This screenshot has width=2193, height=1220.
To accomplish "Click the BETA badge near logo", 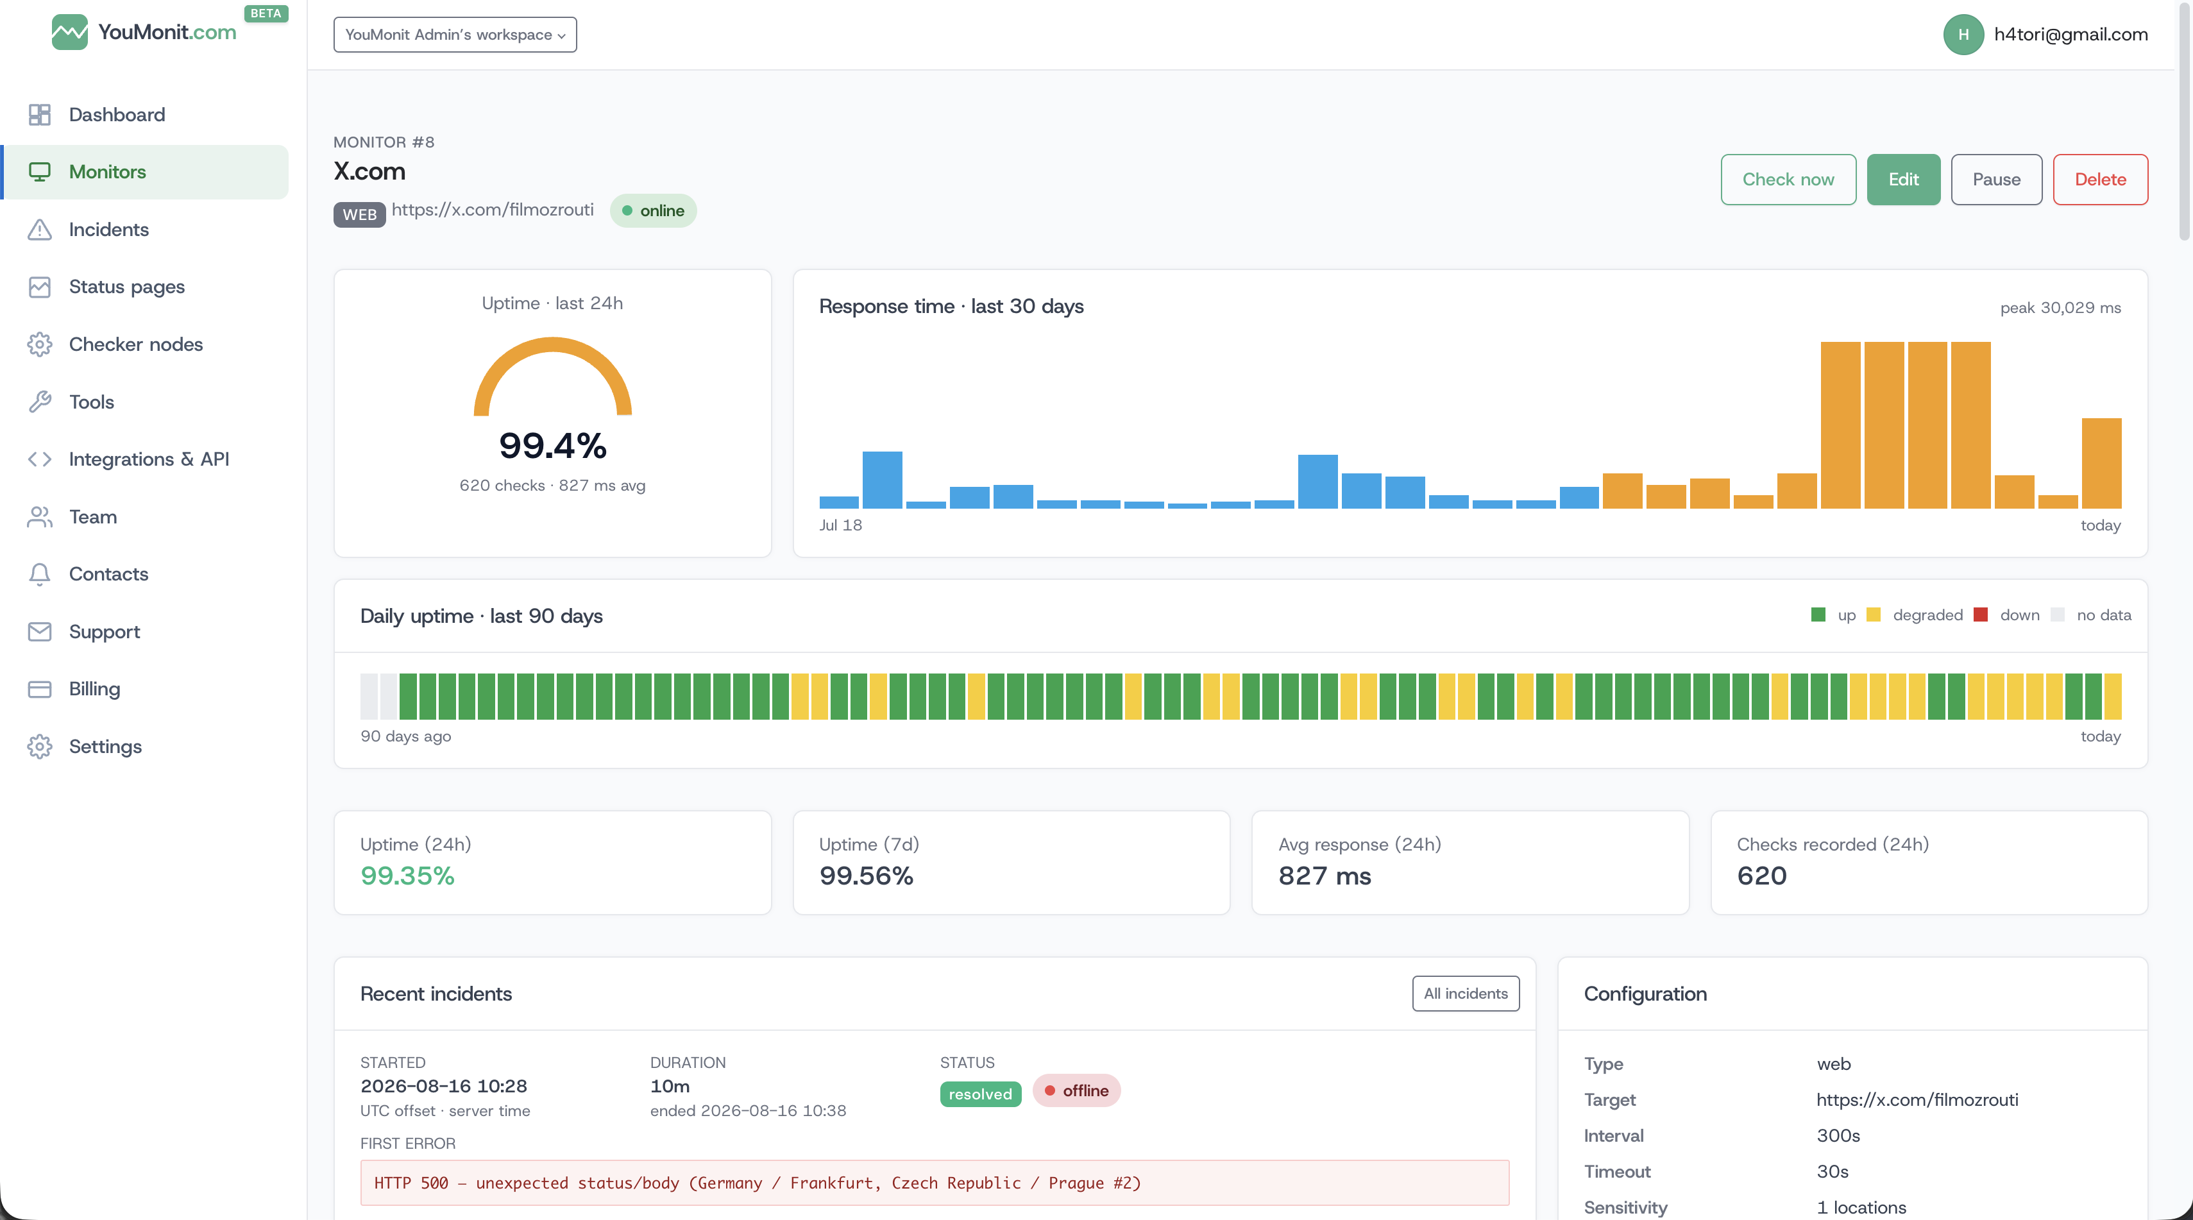I will click(266, 13).
